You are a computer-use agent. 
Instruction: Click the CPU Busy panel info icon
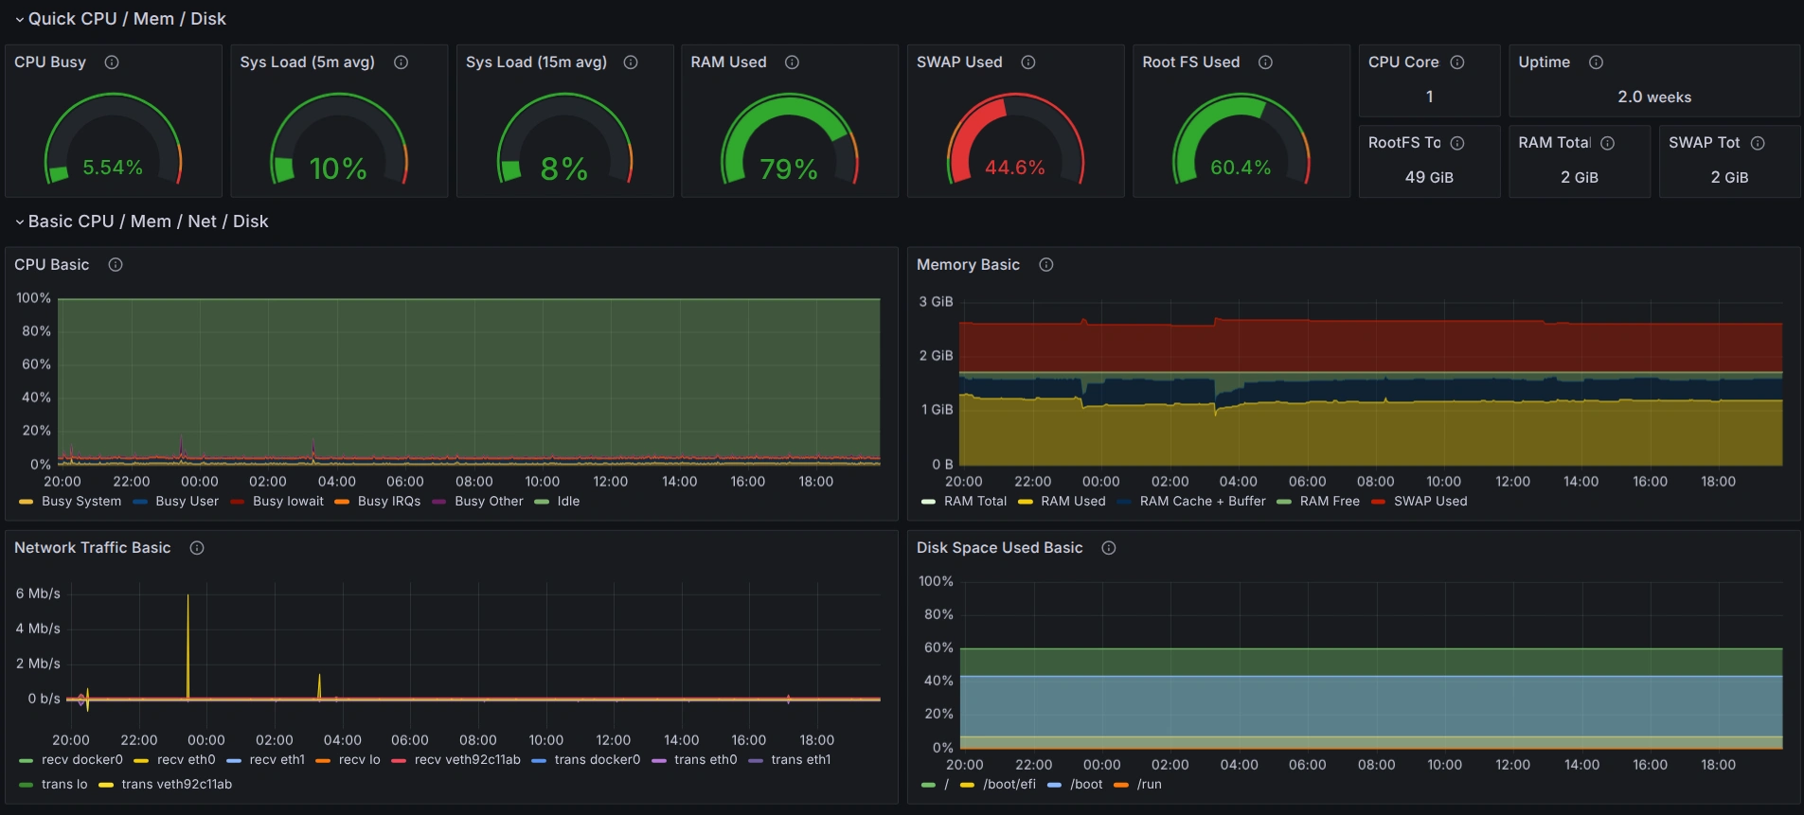click(112, 62)
